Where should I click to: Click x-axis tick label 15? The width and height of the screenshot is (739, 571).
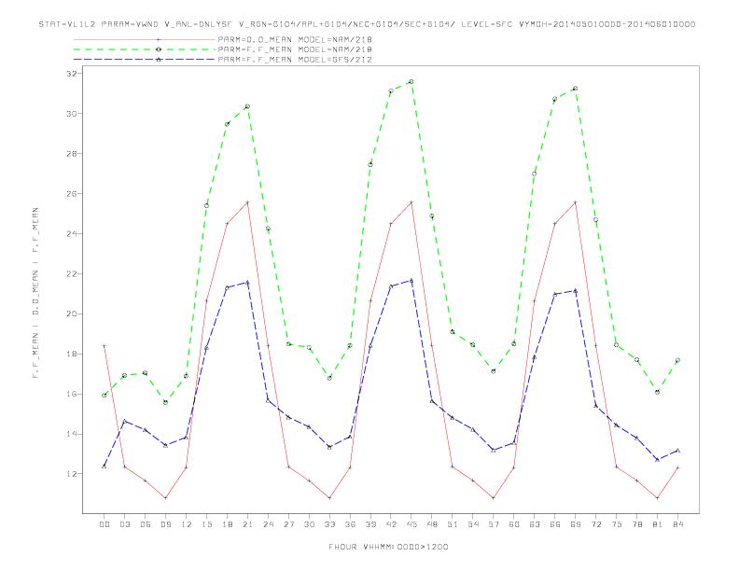(x=206, y=524)
